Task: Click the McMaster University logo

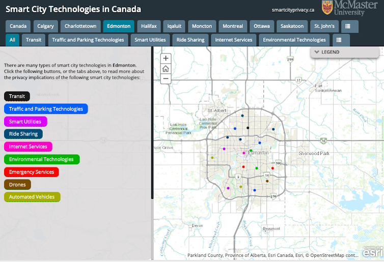Action: [350, 8]
